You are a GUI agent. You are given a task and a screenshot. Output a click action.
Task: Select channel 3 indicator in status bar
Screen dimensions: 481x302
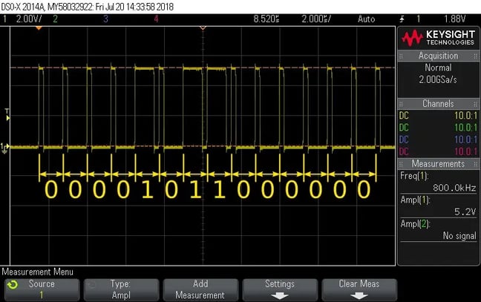pyautogui.click(x=106, y=19)
